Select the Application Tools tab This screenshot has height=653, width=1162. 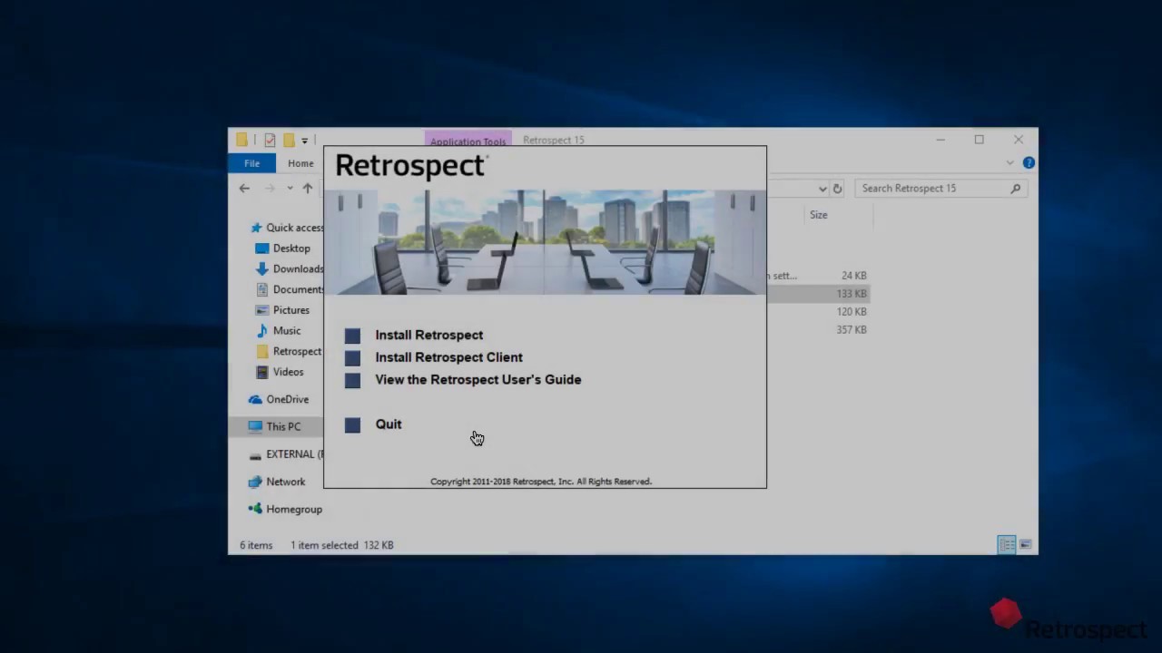point(468,141)
